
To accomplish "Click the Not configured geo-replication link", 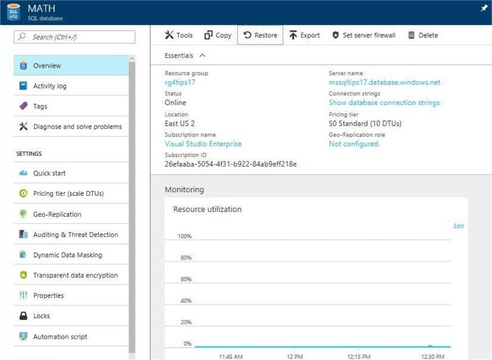I will (354, 144).
